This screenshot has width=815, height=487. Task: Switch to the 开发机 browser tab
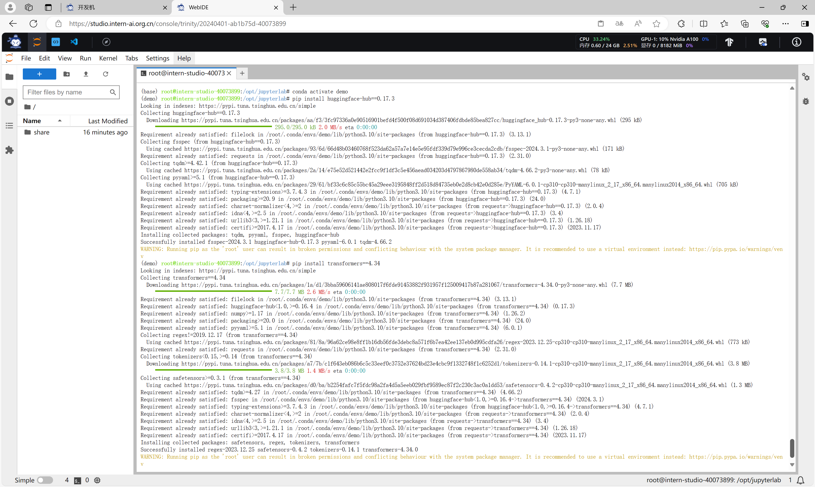pyautogui.click(x=116, y=7)
